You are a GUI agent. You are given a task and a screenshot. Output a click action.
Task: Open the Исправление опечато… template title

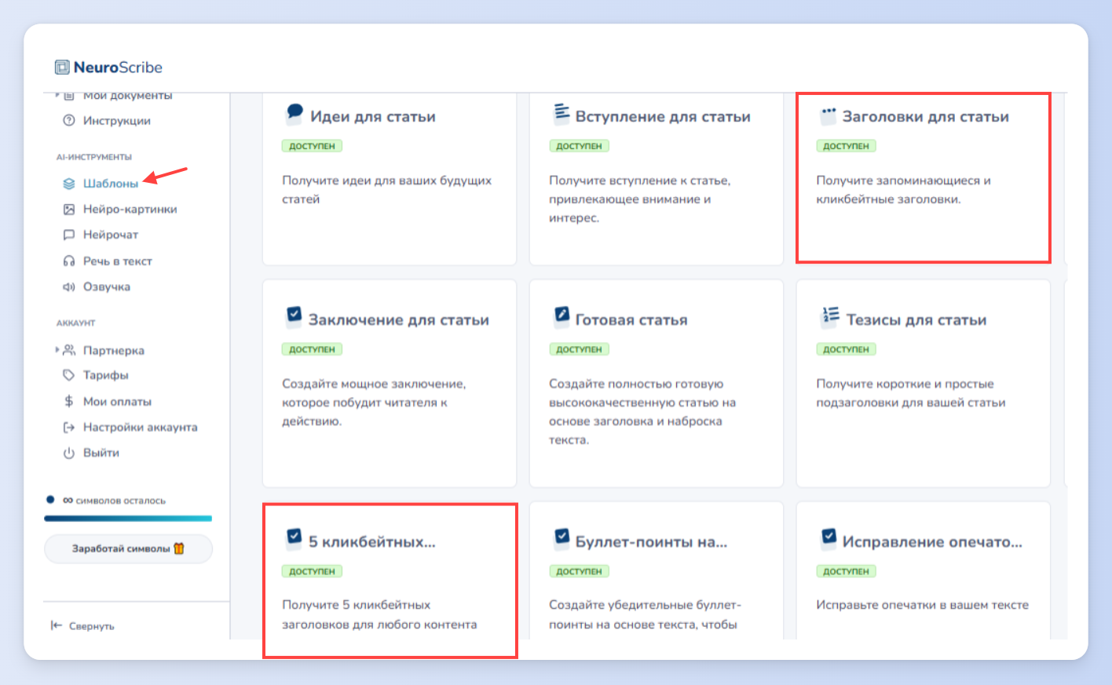point(932,542)
